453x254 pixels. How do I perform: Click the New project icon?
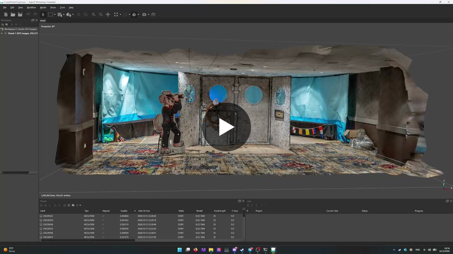pos(6,14)
